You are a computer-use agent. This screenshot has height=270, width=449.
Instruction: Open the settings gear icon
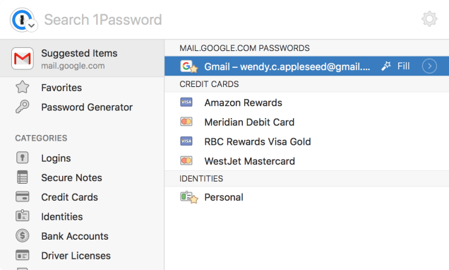point(429,19)
